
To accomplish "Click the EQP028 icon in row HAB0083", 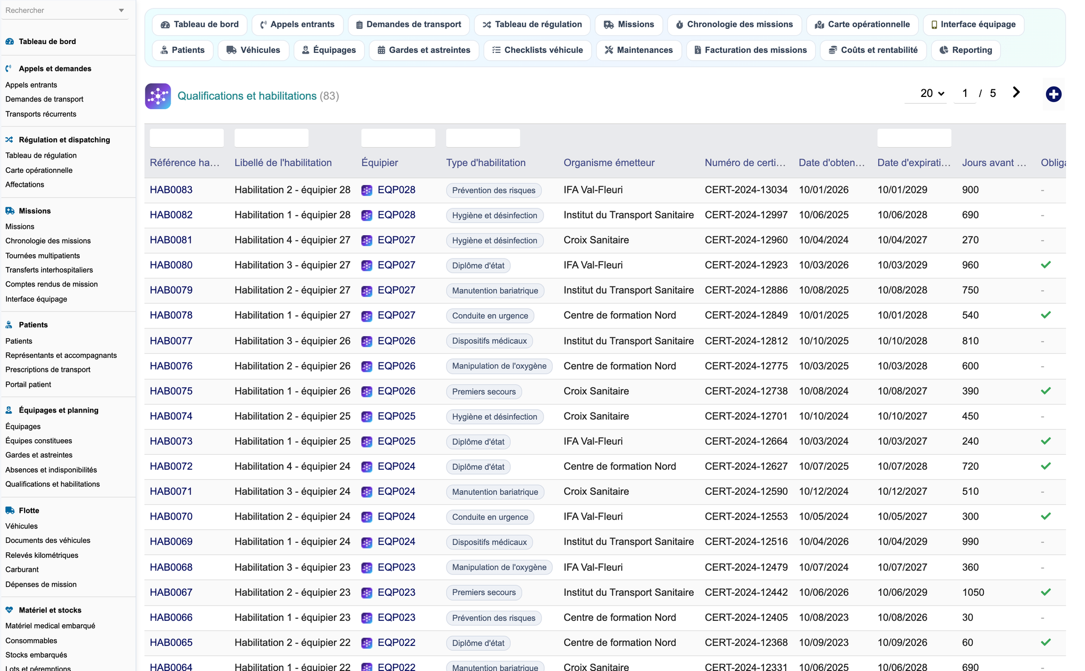I will pos(367,191).
